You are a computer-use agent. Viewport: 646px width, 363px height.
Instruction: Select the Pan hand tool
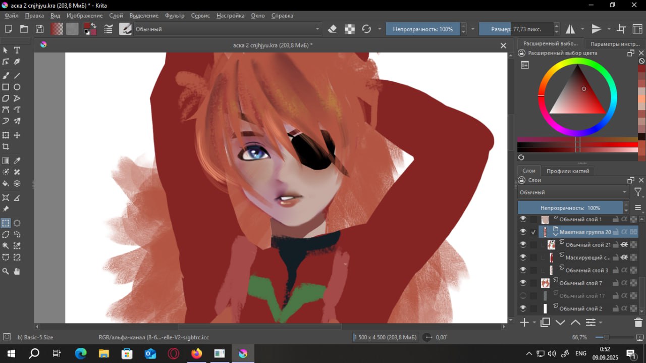tap(17, 271)
